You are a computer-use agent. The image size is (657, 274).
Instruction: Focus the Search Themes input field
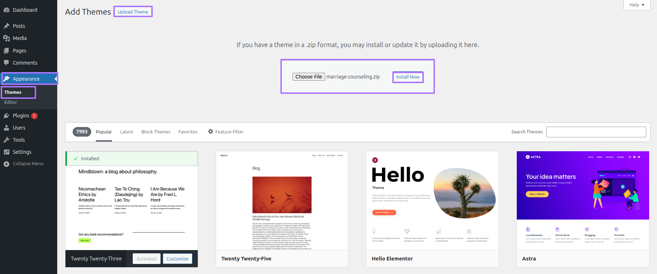[x=596, y=132]
